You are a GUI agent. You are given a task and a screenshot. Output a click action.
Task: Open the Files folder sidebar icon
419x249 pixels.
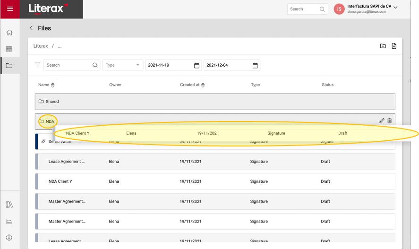(x=9, y=66)
